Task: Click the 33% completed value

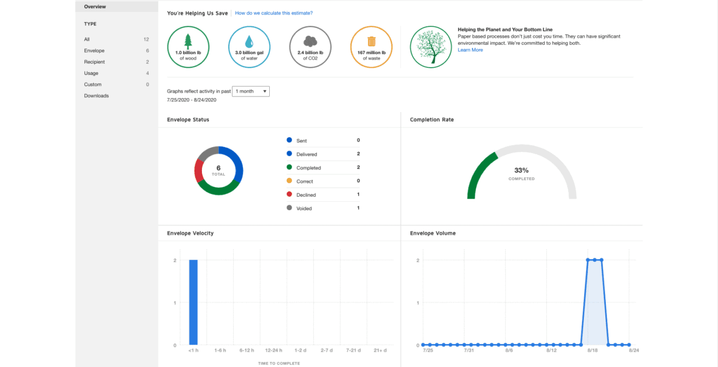Action: click(522, 170)
